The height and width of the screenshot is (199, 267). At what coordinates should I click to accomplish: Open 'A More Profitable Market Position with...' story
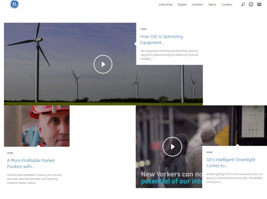coord(31,164)
